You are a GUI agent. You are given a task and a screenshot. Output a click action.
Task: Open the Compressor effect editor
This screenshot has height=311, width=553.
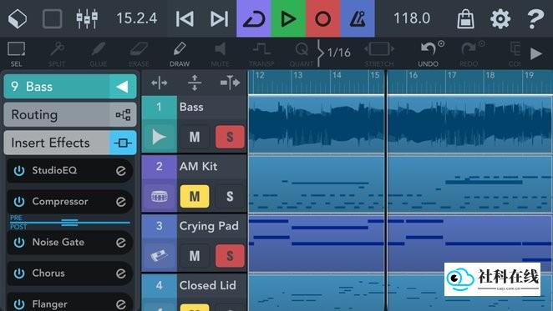(x=121, y=202)
